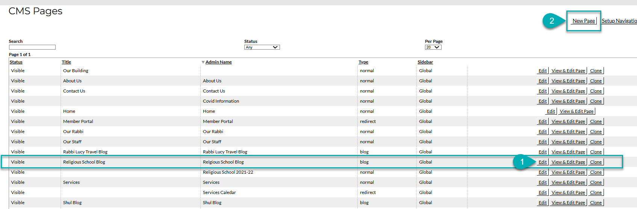Click the New Page link
Screen dimensions: 637x209
(x=584, y=21)
